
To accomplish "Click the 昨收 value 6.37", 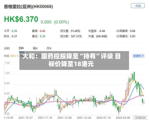I will click(x=14, y=36).
